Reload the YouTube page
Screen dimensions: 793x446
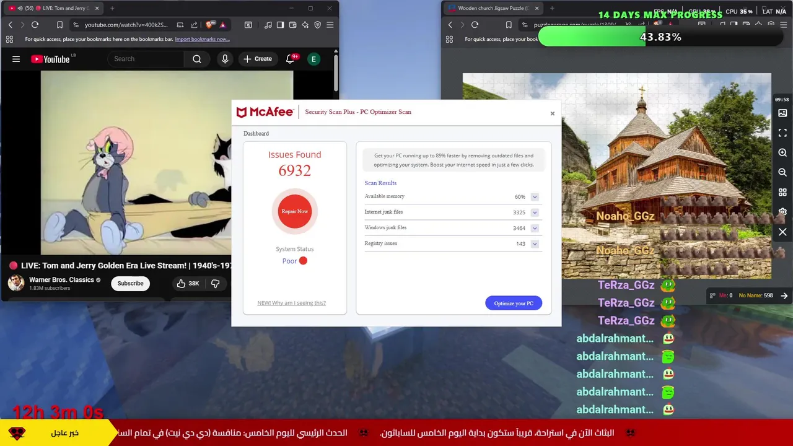[35, 25]
